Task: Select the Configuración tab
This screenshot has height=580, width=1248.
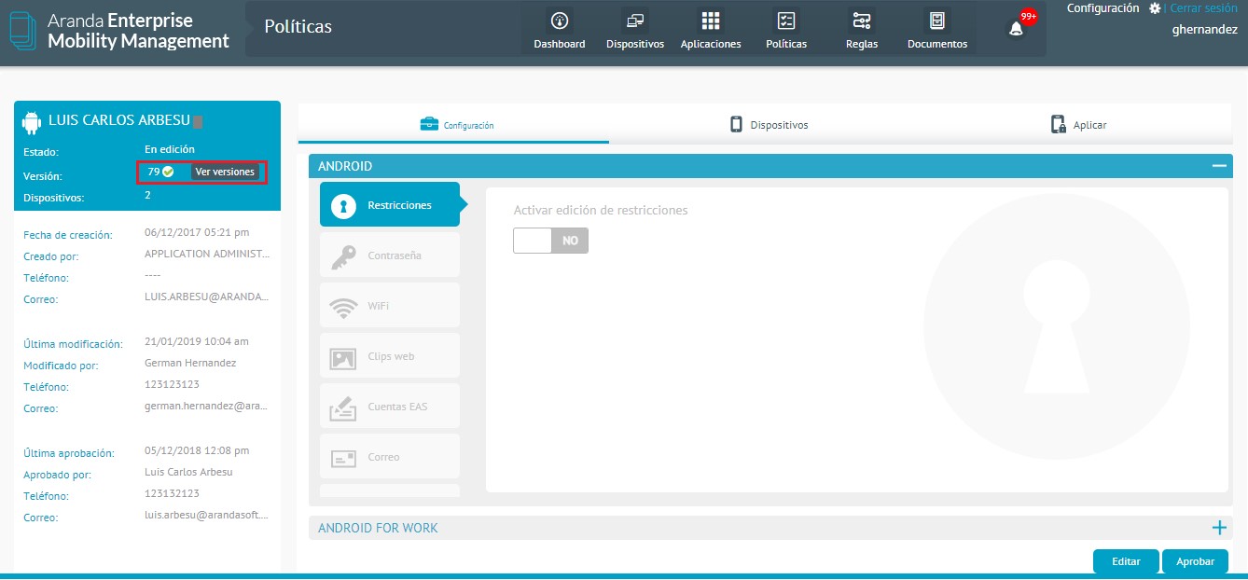Action: 457,125
